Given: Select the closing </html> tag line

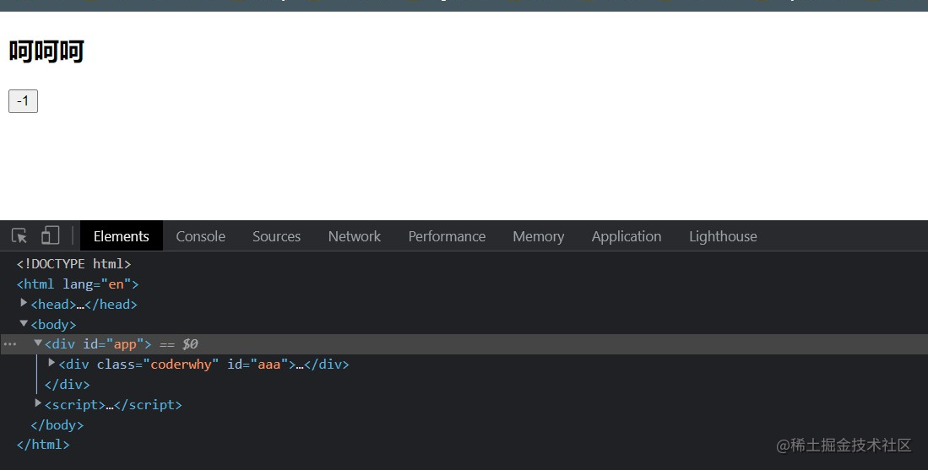Looking at the screenshot, I should click(x=43, y=445).
